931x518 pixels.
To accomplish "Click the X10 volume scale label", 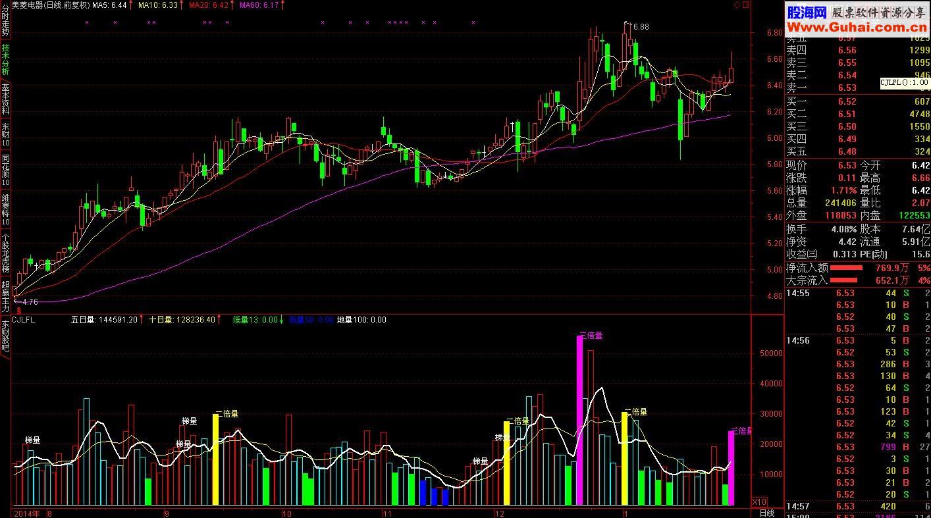I will click(x=759, y=502).
